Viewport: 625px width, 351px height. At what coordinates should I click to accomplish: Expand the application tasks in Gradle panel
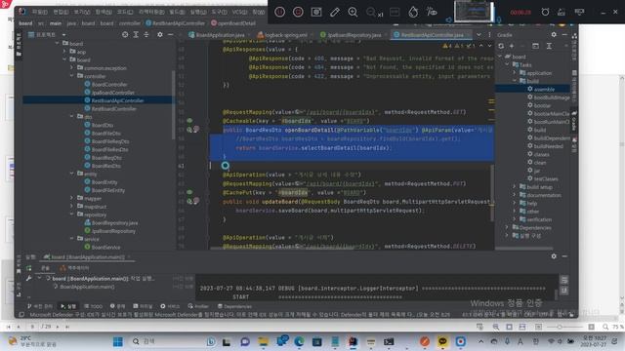tap(515, 73)
